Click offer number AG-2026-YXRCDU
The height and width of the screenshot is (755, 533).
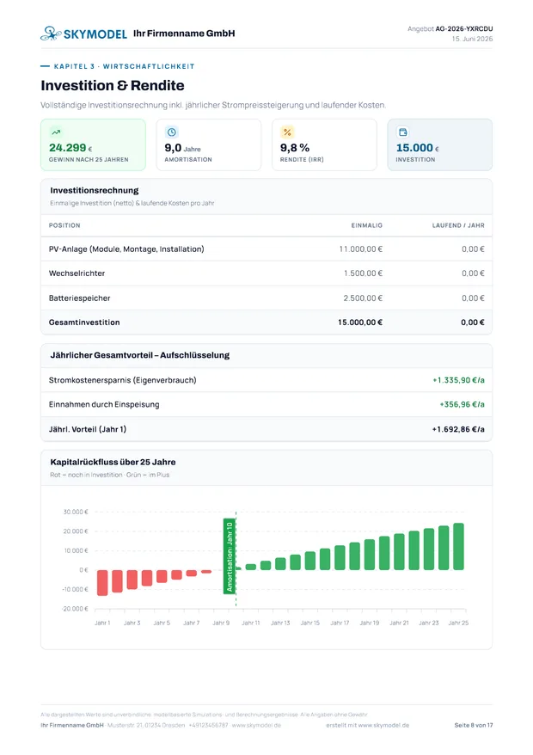pos(464,29)
